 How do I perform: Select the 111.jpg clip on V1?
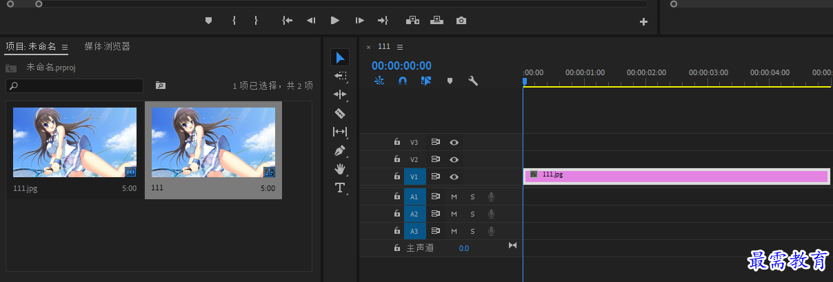(x=676, y=177)
